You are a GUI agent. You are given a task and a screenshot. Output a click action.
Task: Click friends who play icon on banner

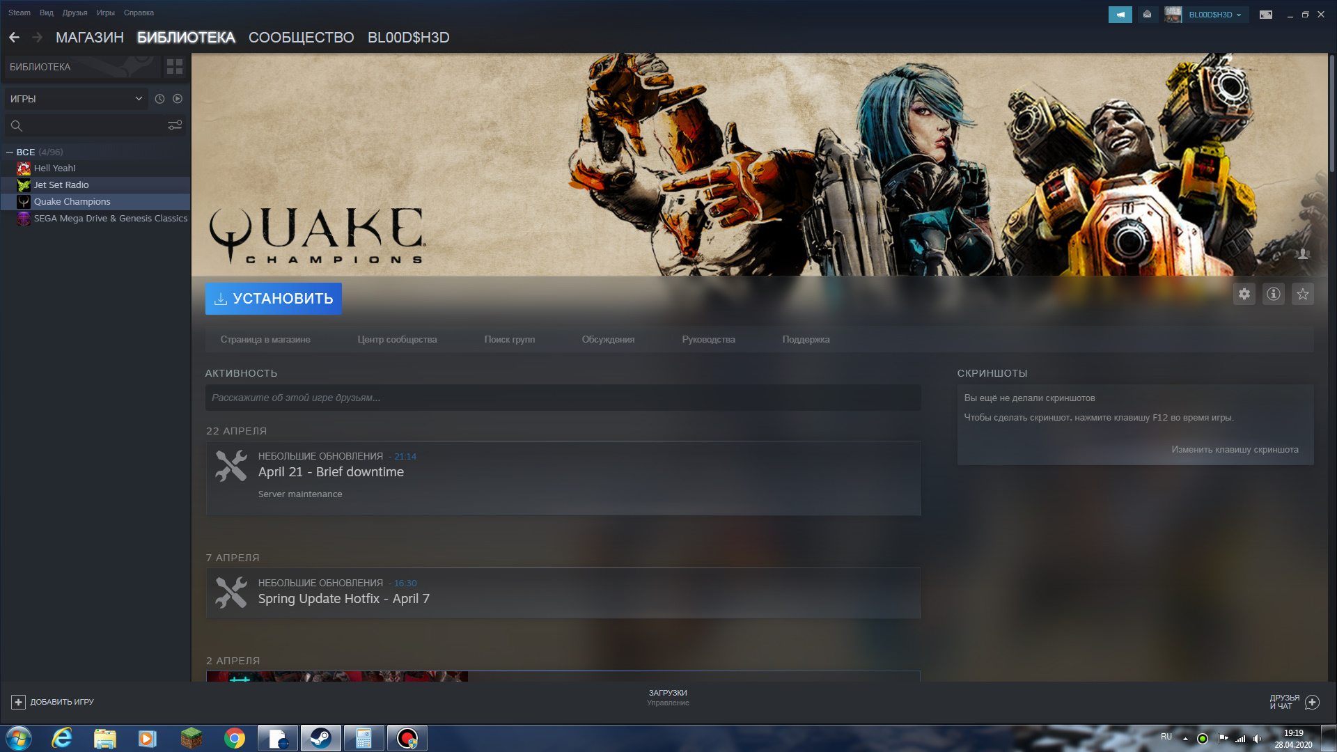pos(1303,254)
